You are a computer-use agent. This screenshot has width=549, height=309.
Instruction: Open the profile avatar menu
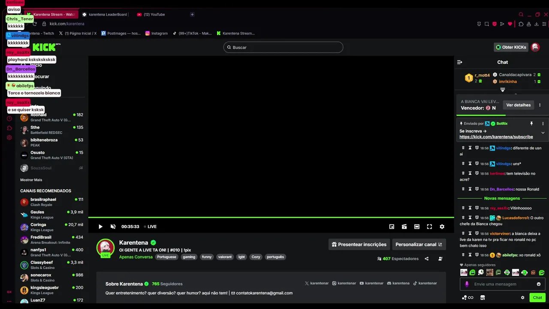tap(535, 47)
